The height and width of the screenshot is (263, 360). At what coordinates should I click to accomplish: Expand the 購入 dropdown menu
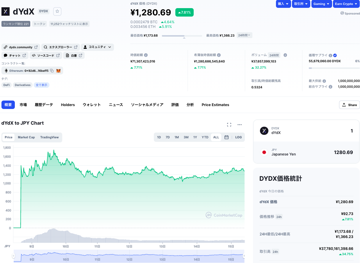[283, 4]
